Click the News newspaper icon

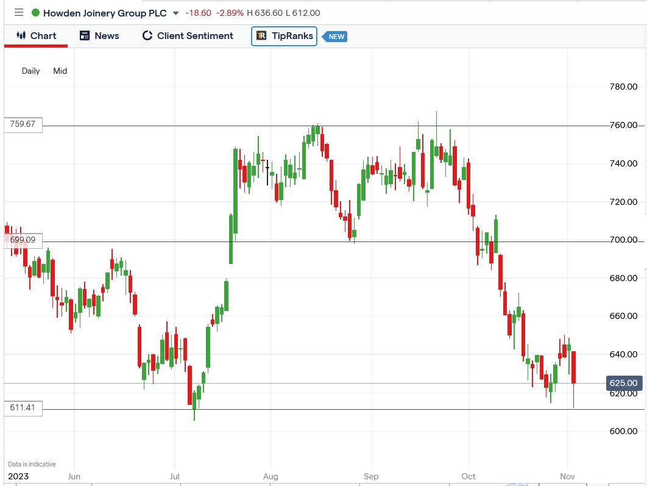coord(85,36)
